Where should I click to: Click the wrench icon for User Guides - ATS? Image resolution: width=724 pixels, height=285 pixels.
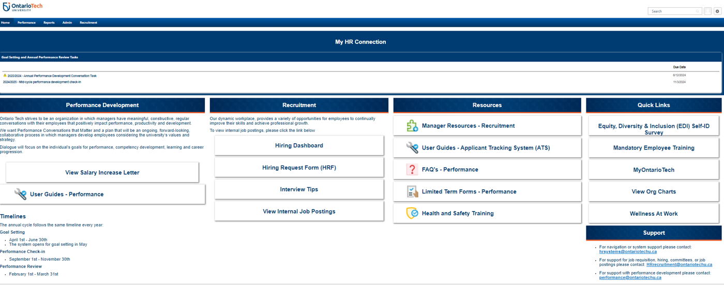click(412, 148)
